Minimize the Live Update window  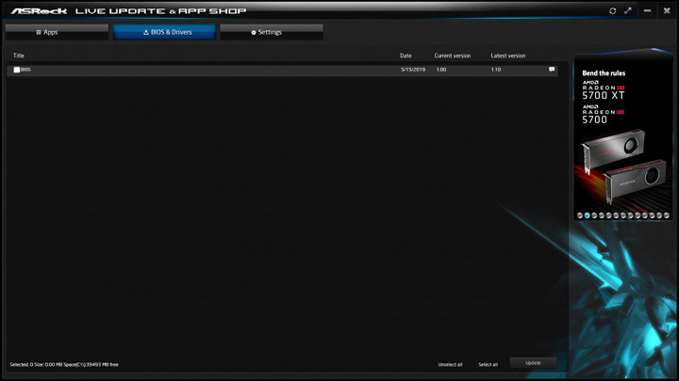point(647,10)
